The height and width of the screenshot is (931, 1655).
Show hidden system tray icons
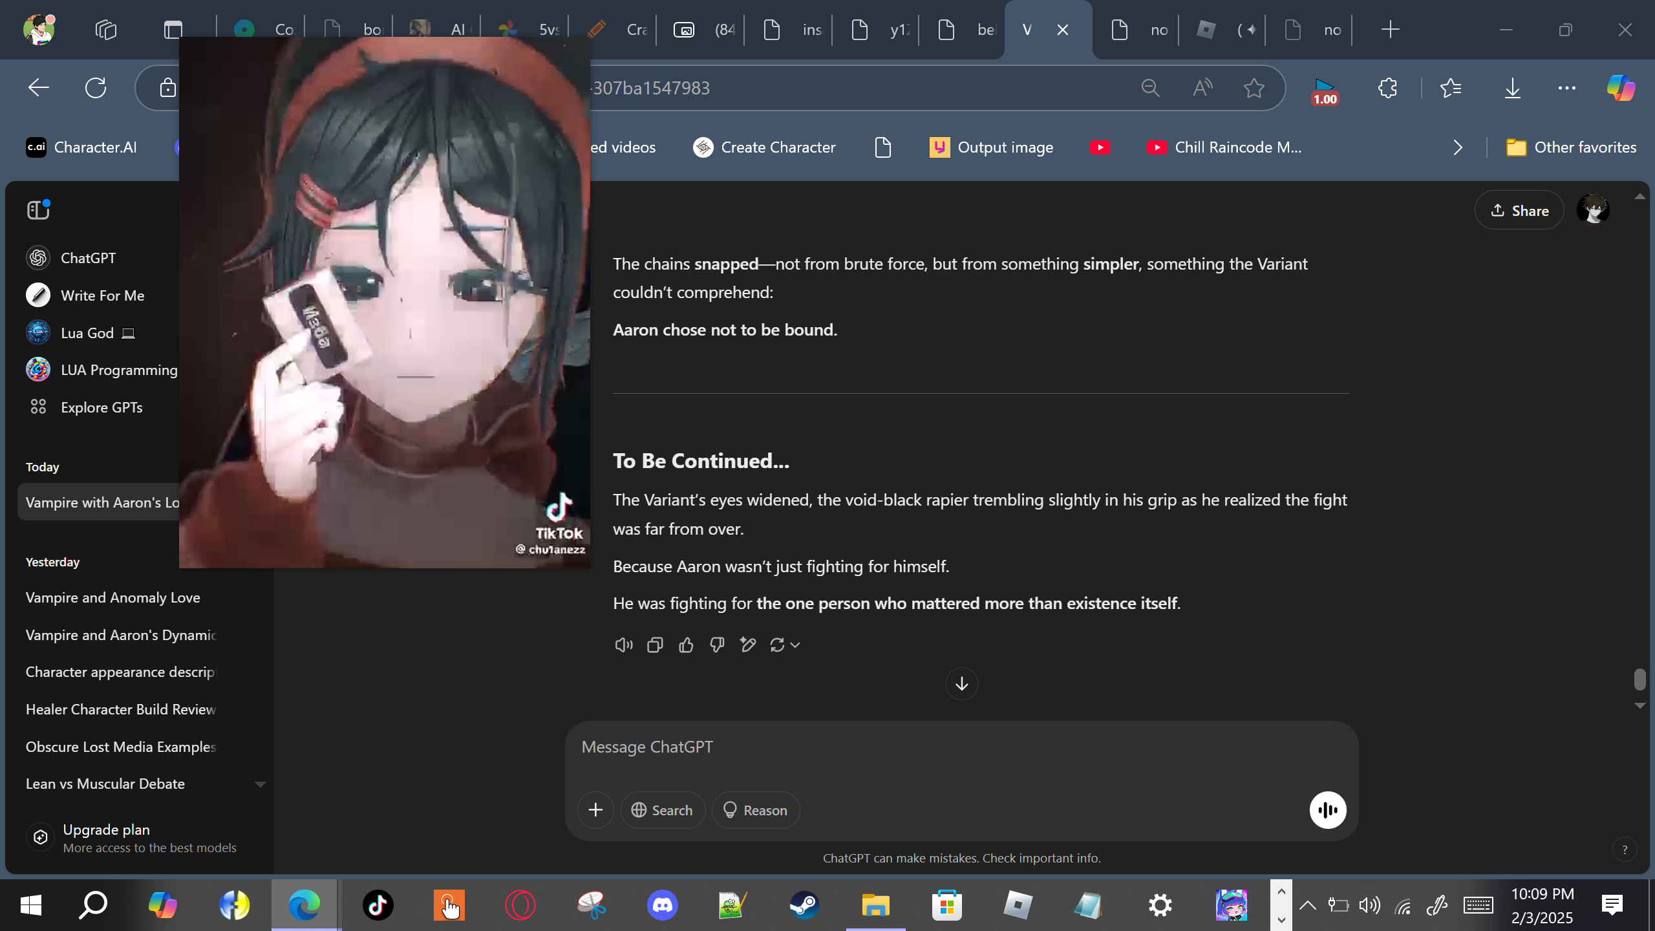pos(1307,904)
